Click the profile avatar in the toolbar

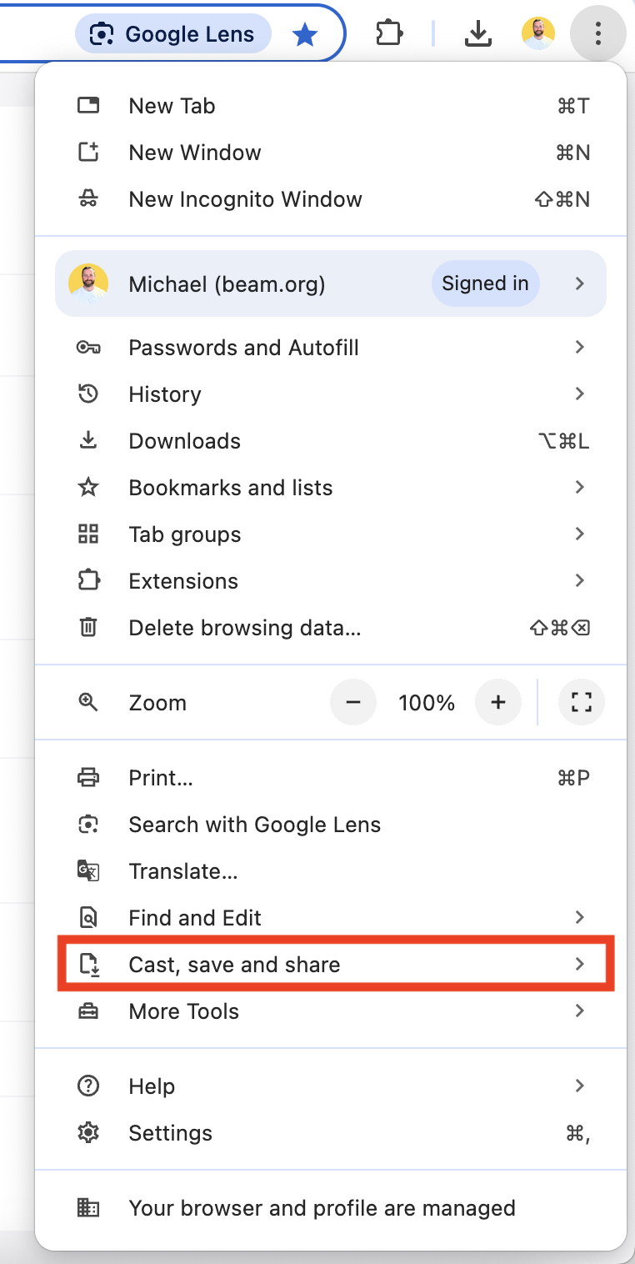click(537, 33)
